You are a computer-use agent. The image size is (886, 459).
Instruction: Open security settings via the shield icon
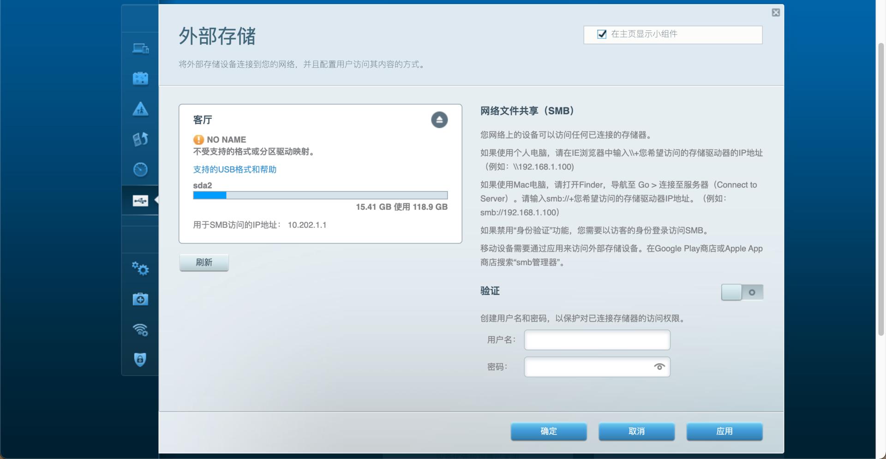pyautogui.click(x=140, y=359)
